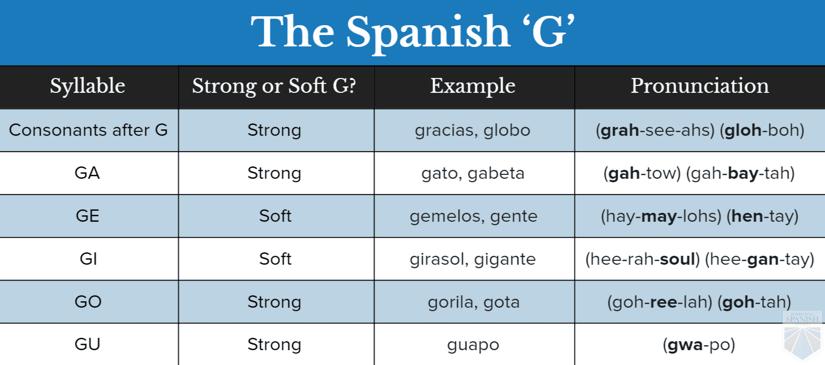825x365 pixels.
Task: Click the GU syllable cell
Action: coord(88,344)
